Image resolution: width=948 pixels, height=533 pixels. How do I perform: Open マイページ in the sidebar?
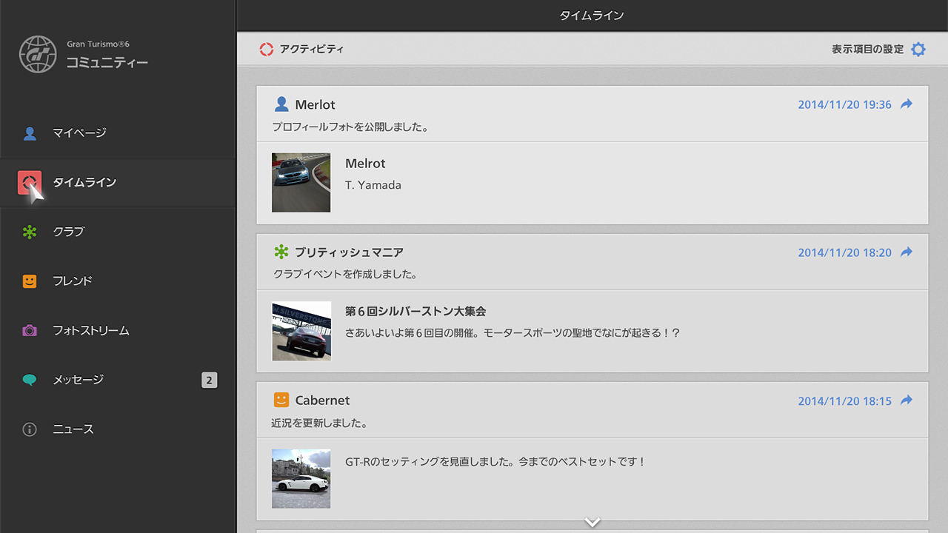79,133
